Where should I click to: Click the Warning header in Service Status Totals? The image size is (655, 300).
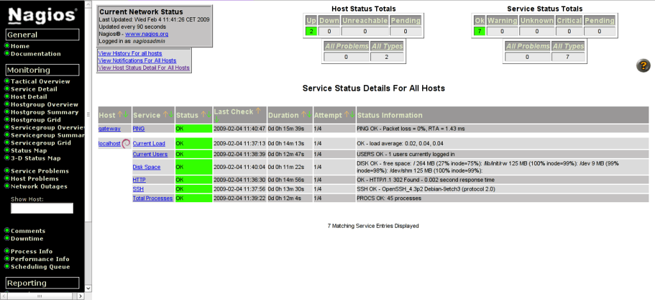(502, 20)
